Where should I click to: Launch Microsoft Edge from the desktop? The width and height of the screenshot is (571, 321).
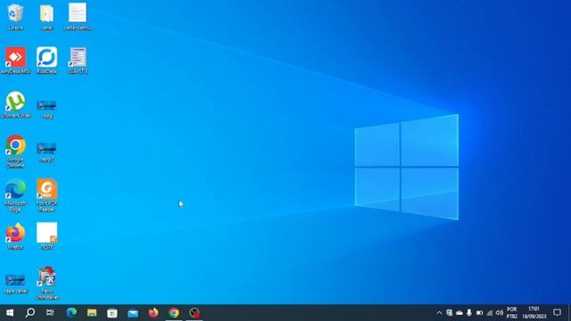point(15,195)
